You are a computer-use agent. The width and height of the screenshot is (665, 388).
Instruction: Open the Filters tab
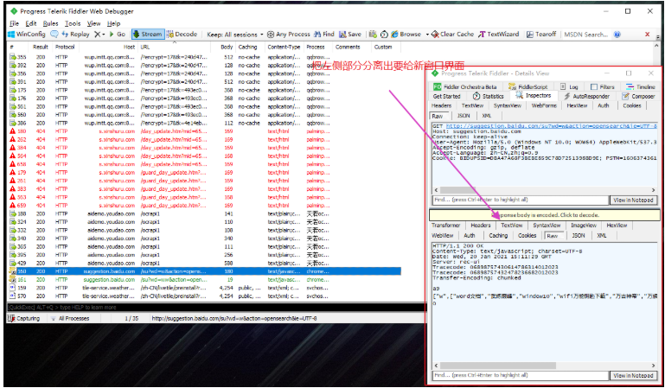pos(602,86)
